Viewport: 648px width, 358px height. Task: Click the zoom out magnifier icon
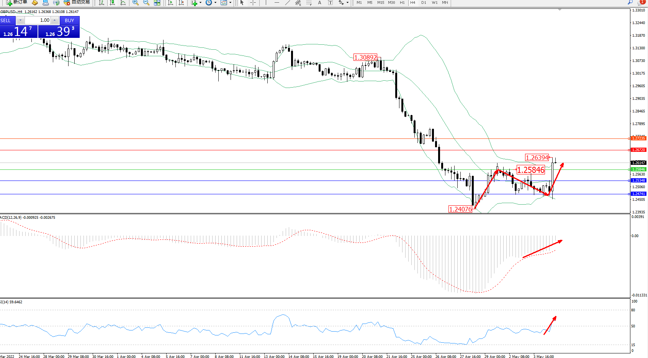[x=146, y=3]
